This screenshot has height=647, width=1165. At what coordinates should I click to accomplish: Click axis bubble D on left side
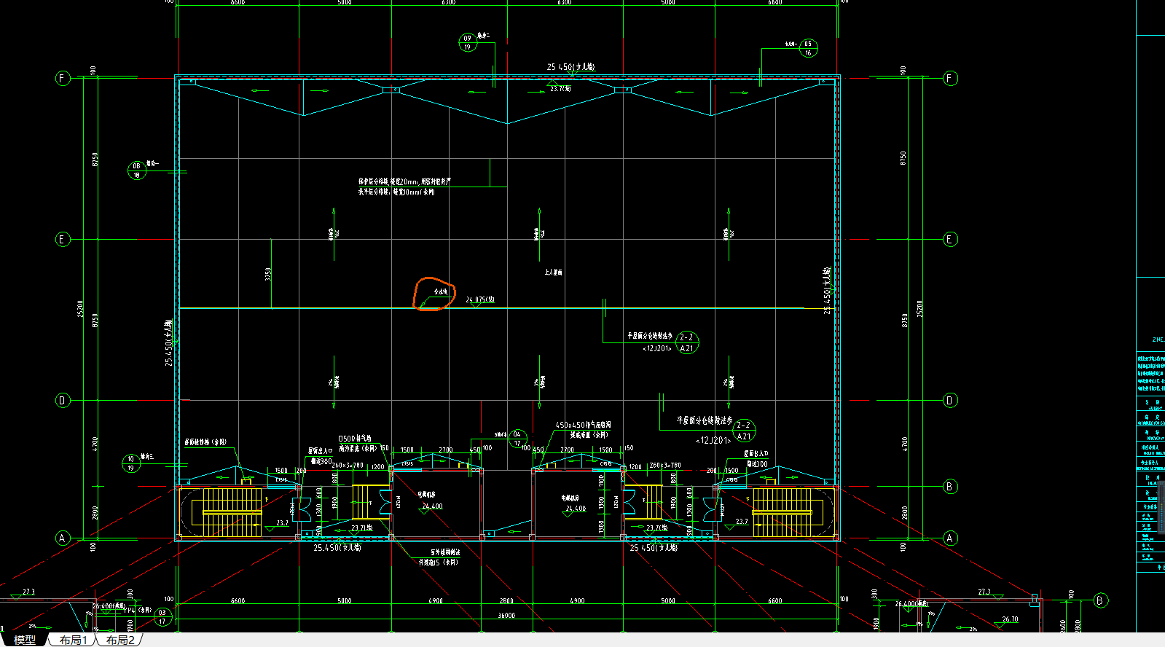click(x=63, y=400)
